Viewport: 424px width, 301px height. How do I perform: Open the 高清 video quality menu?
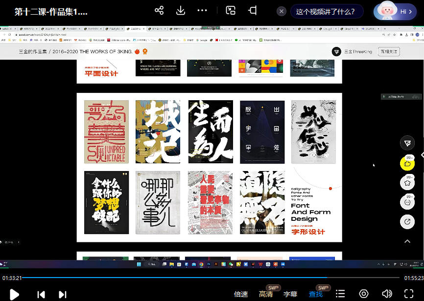[x=266, y=294]
